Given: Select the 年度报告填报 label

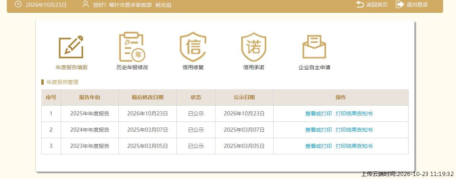Looking at the screenshot, I should (x=72, y=68).
